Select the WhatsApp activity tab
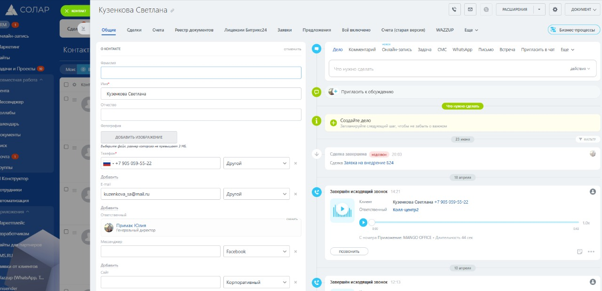Screen dimensions: 602x291 (462, 49)
